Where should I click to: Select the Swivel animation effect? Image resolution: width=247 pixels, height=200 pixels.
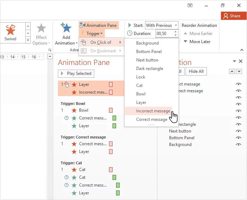[10, 33]
